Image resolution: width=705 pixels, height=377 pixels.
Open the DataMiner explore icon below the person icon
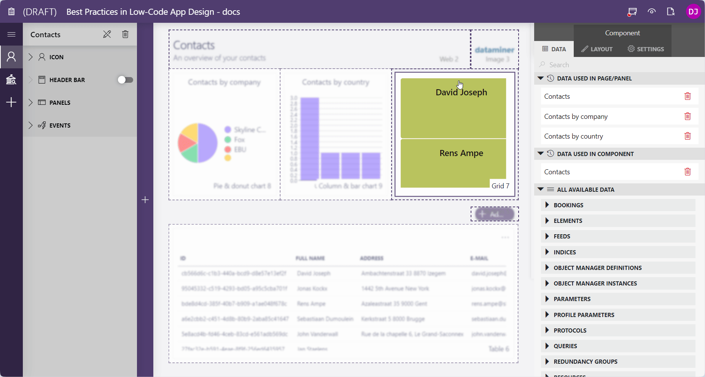[11, 80]
